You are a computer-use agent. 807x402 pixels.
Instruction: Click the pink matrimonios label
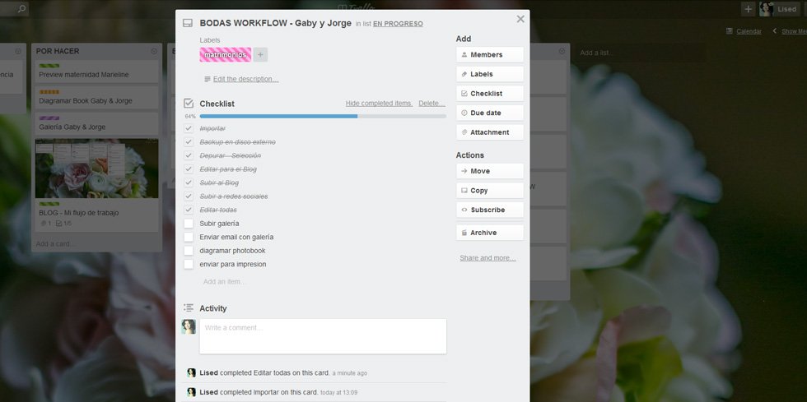226,54
